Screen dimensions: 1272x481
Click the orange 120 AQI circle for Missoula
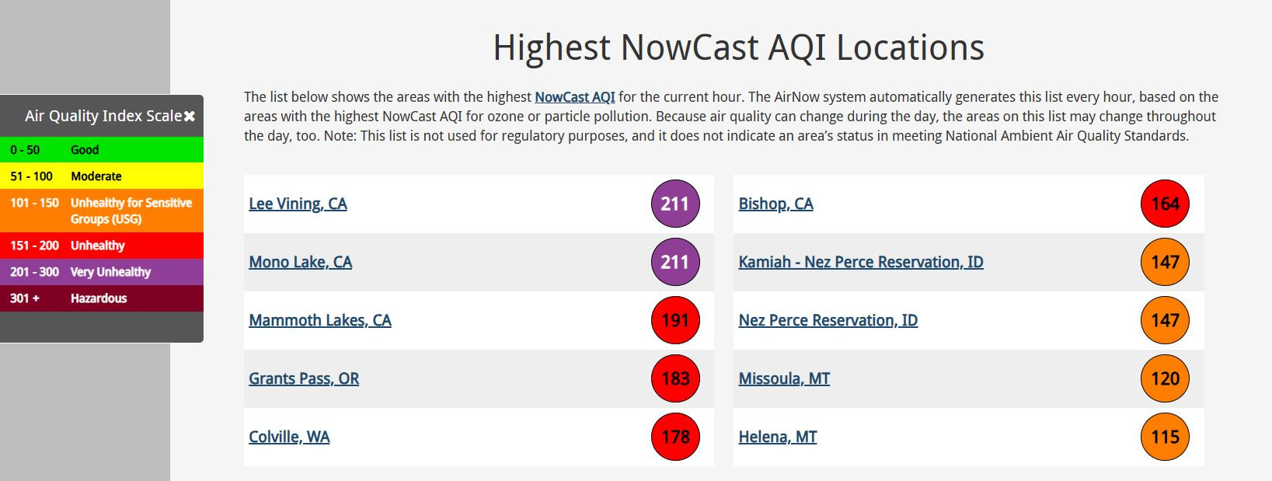(1165, 378)
